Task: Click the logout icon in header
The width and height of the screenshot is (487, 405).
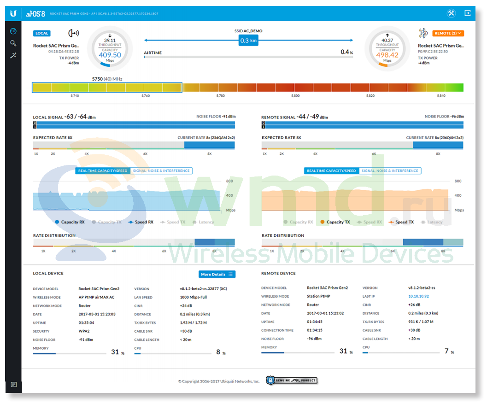Action: pos(468,13)
